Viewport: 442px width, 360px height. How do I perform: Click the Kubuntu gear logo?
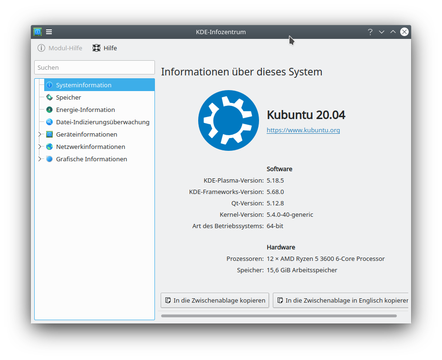(228, 120)
